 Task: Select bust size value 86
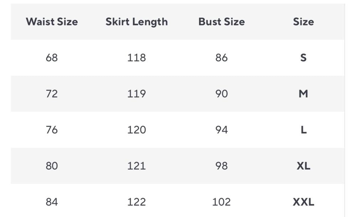[x=221, y=57]
